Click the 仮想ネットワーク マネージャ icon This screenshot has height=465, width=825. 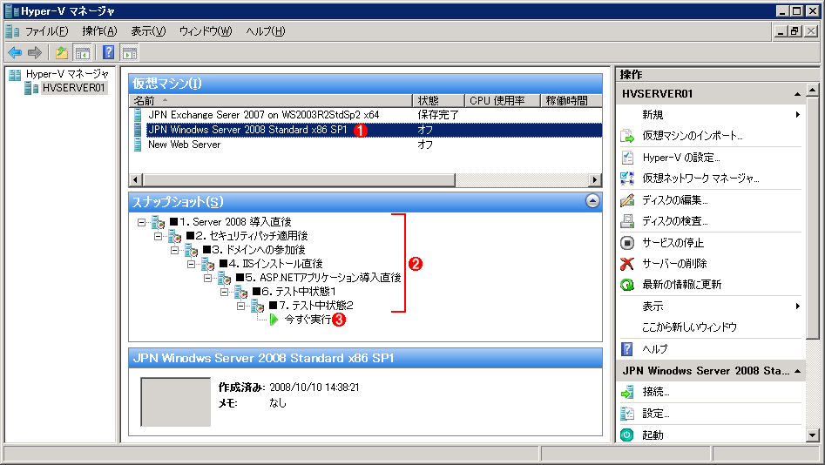(627, 179)
